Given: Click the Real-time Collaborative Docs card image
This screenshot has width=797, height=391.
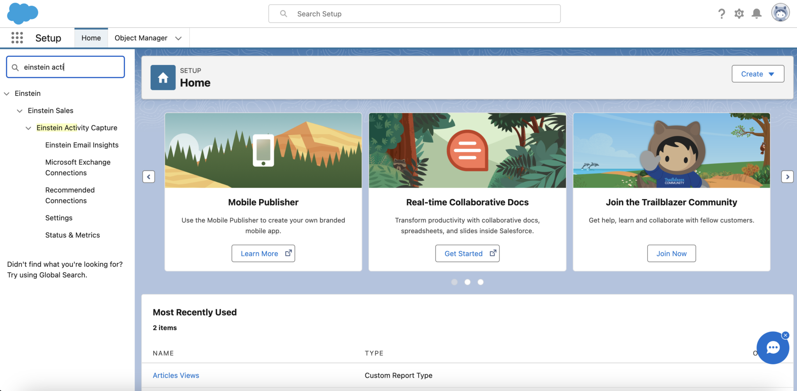Looking at the screenshot, I should point(467,150).
